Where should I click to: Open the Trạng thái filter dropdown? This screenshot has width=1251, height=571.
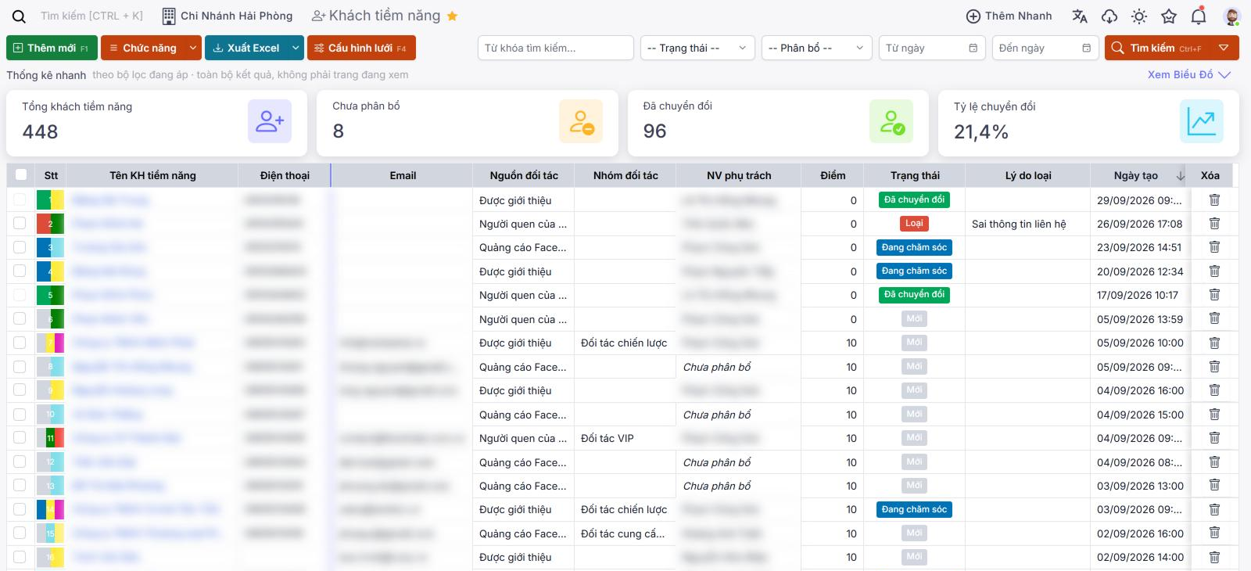coord(697,48)
